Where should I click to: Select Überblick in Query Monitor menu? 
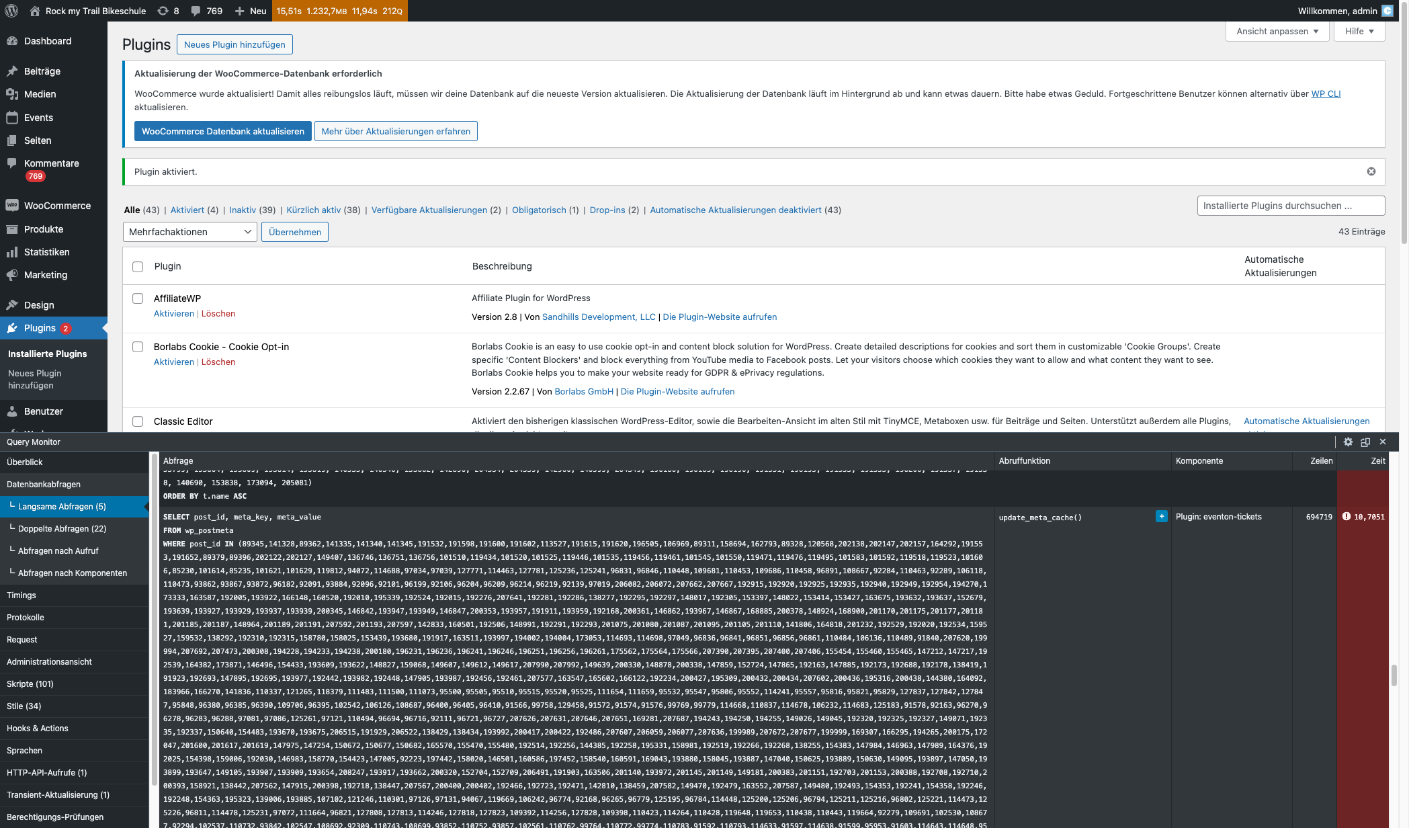74,462
